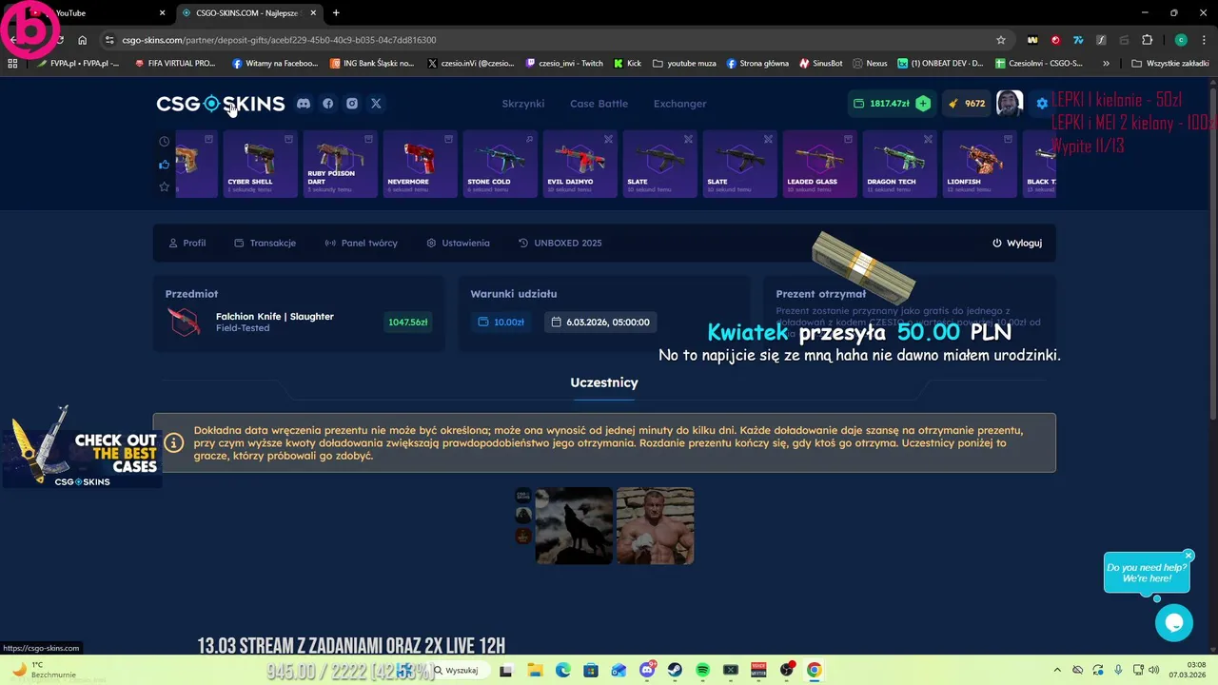This screenshot has width=1218, height=685.
Task: Click the Wyloguj logout button
Action: point(1017,243)
